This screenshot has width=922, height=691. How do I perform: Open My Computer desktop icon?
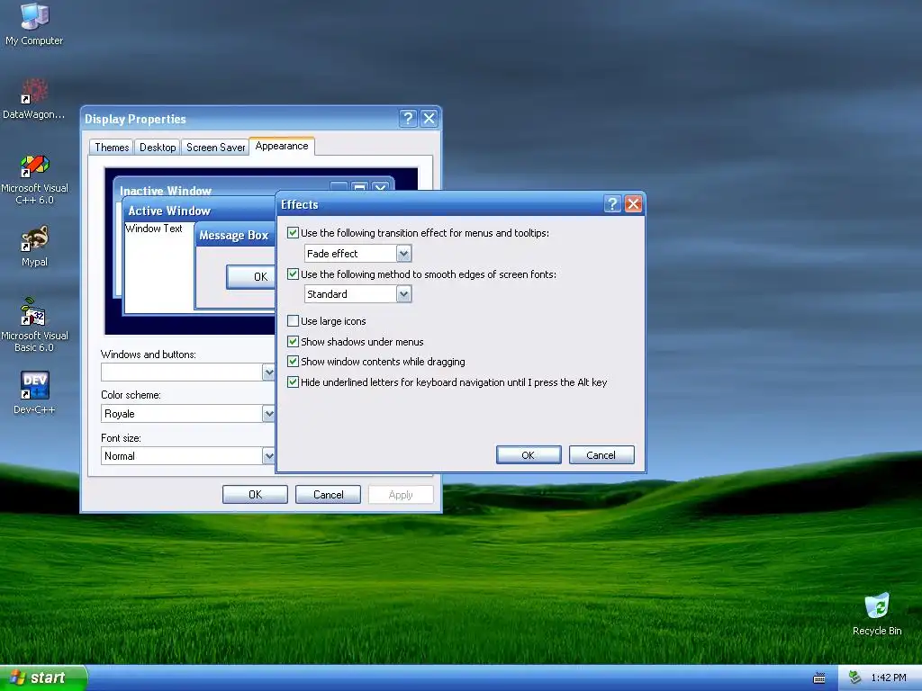pyautogui.click(x=34, y=23)
